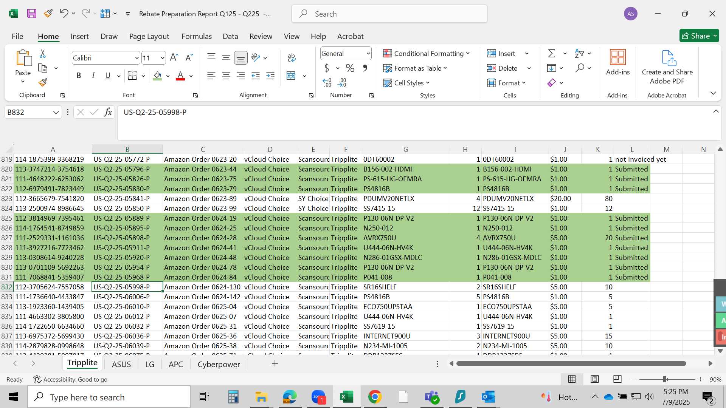Save the workbook with the save icon
This screenshot has height=408, width=726.
click(32, 14)
